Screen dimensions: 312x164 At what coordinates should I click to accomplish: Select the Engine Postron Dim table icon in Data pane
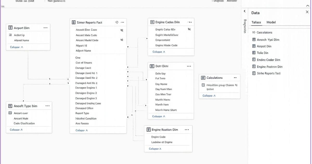254,67
